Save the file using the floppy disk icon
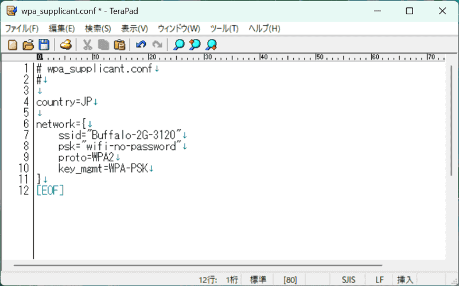459x286 pixels. [x=44, y=45]
